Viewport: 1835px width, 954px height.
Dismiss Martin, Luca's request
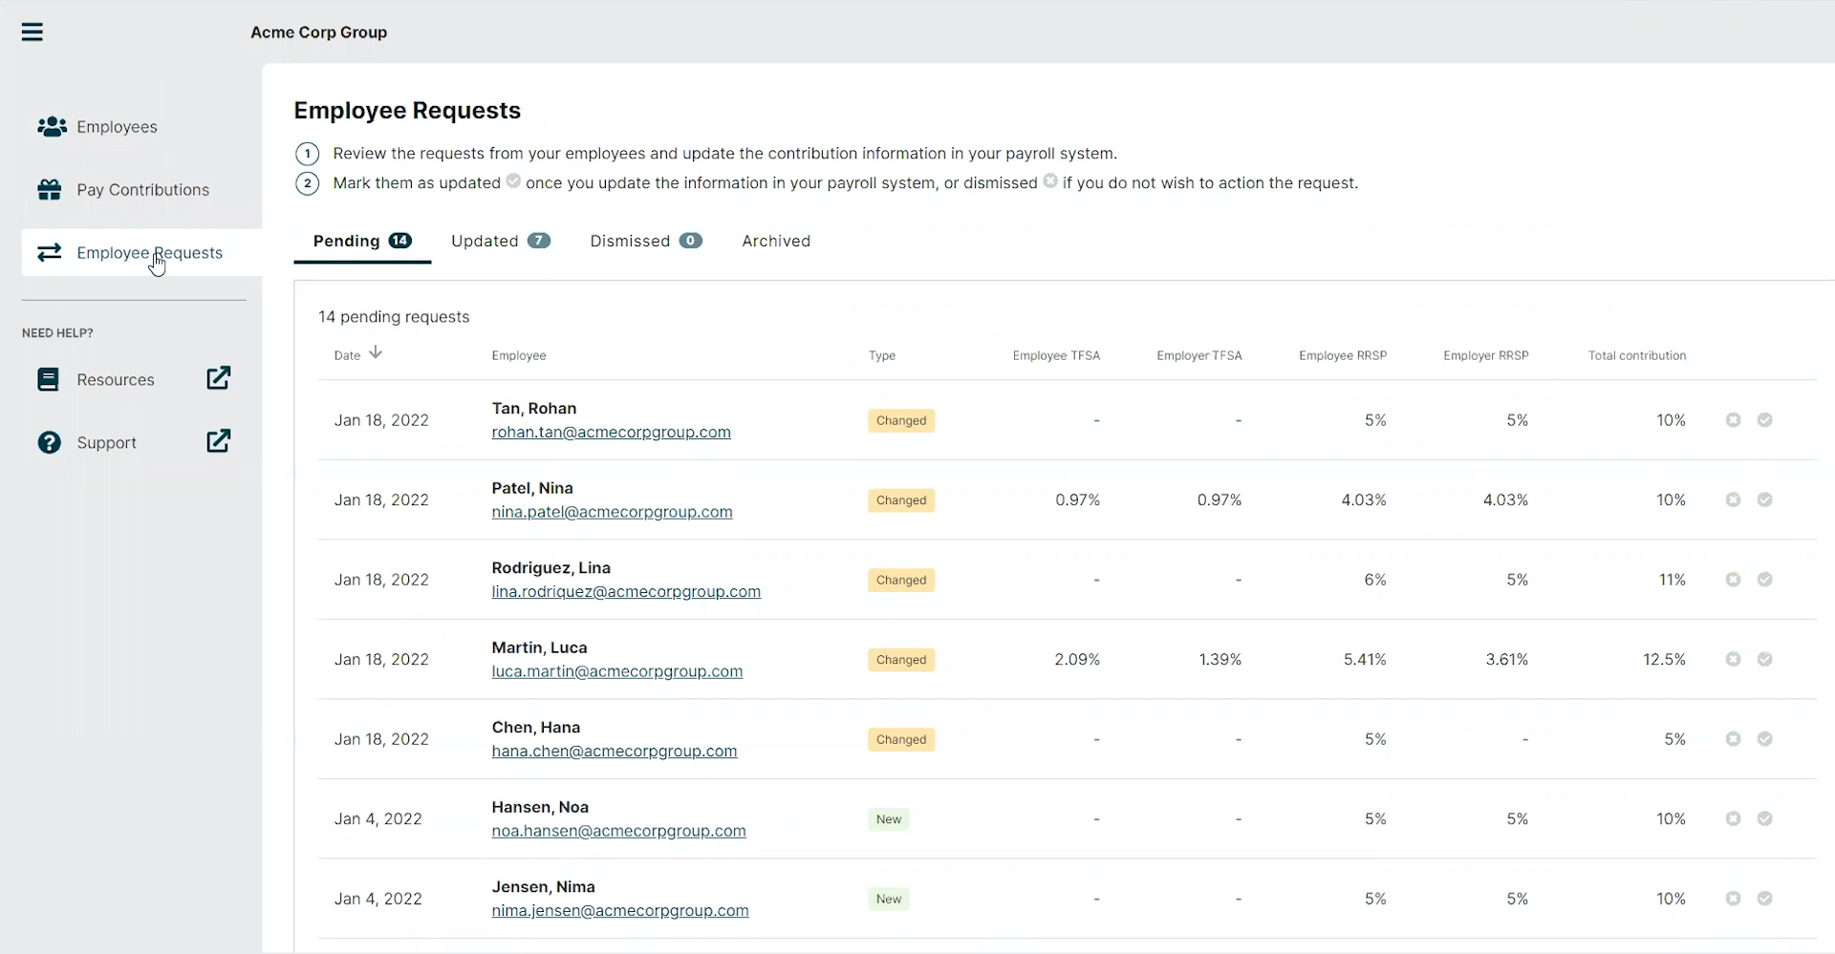(x=1733, y=659)
